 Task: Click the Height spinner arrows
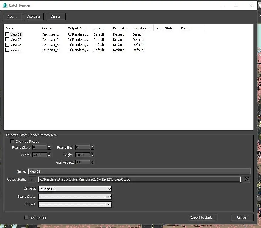coord(92,155)
